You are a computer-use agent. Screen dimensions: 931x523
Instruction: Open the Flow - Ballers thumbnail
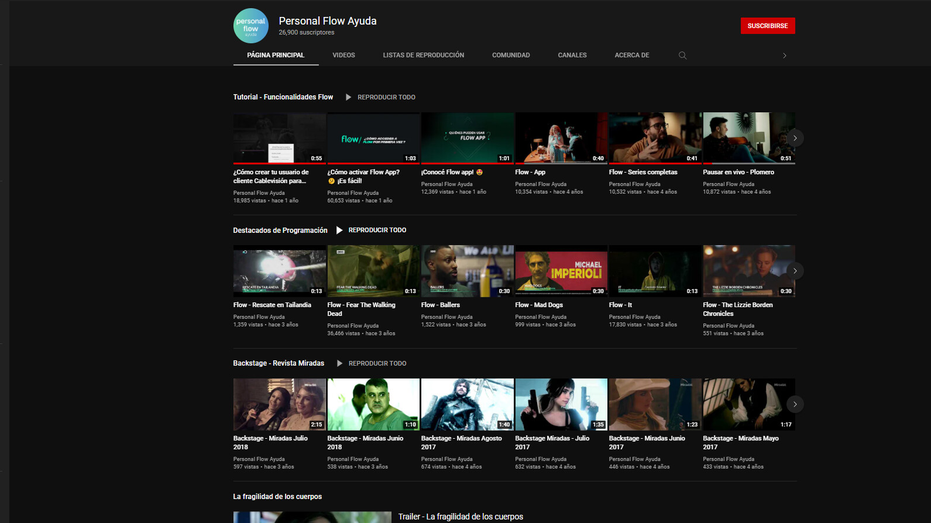coord(468,271)
